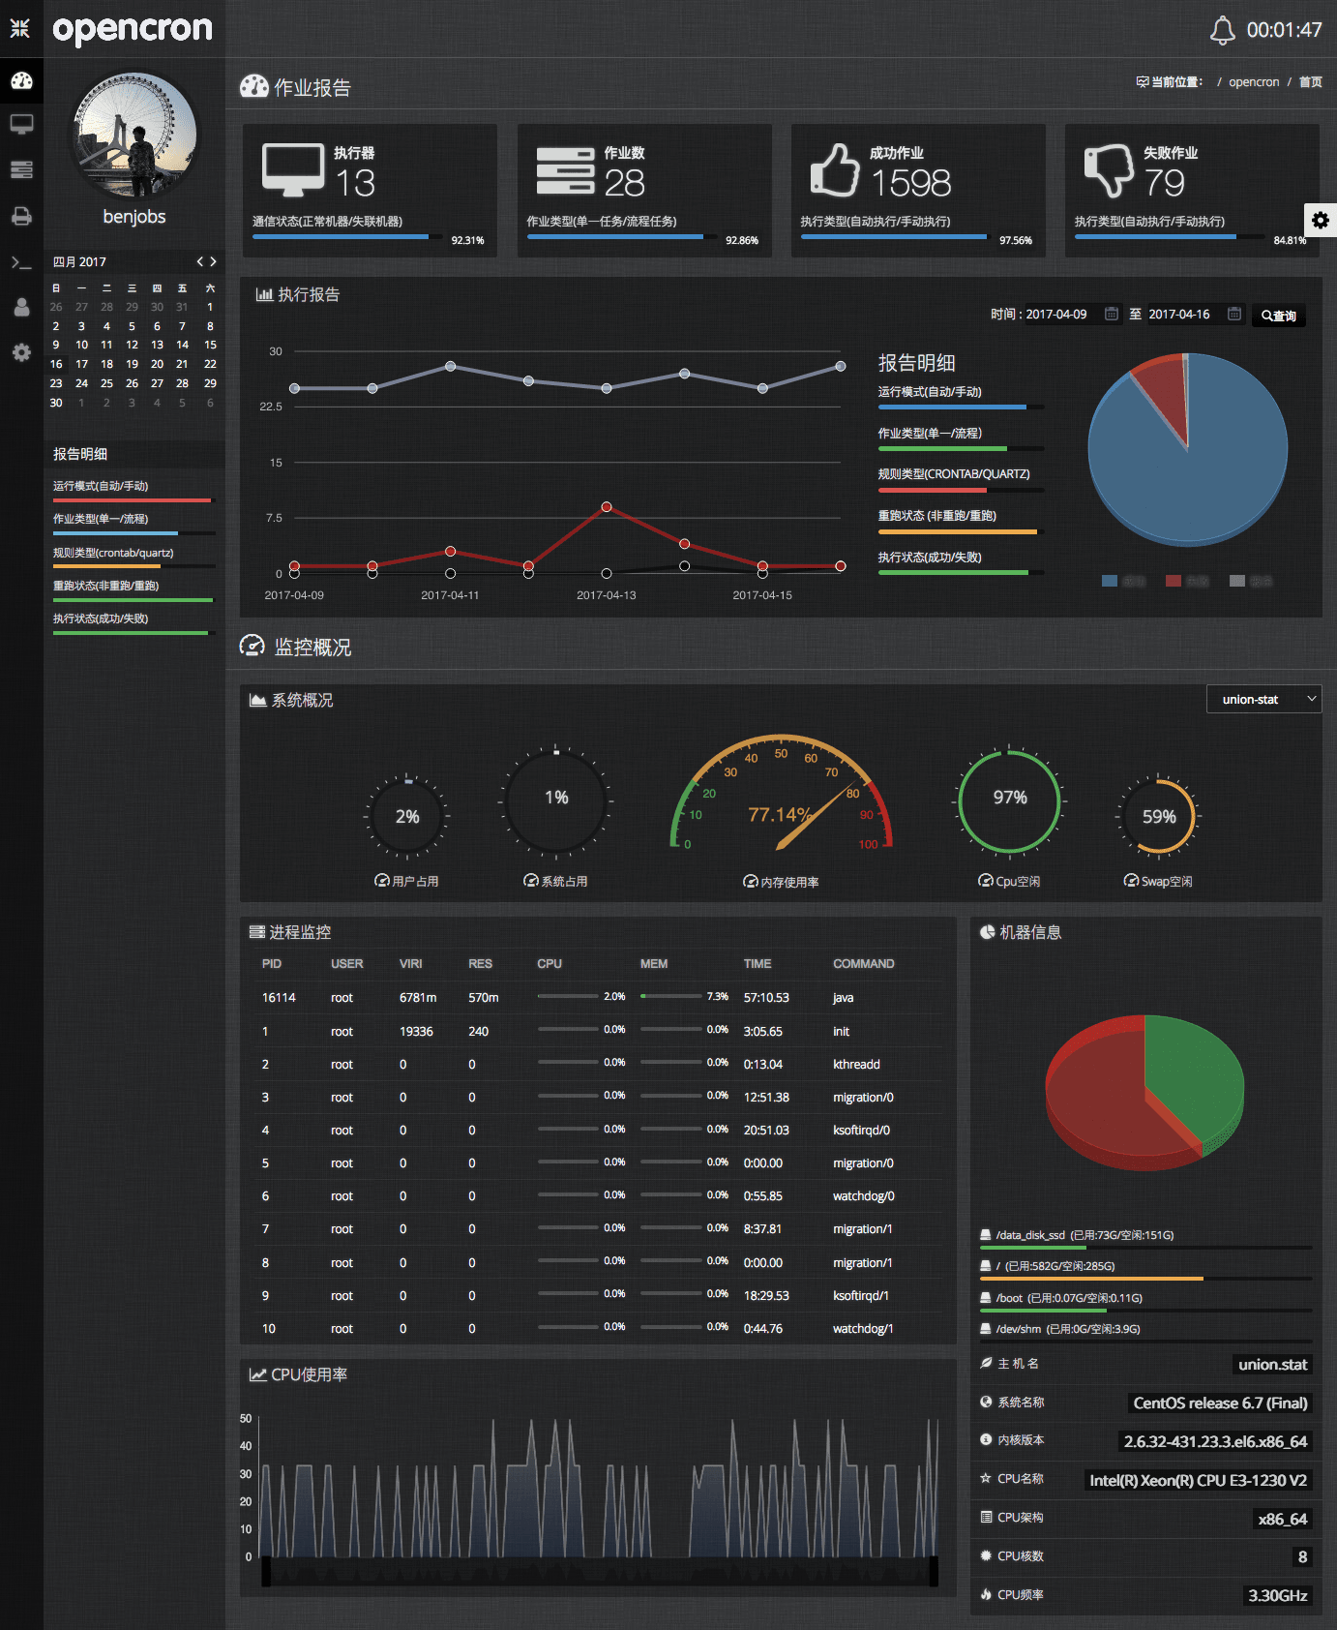This screenshot has height=1630, width=1337.
Task: Expand the union-stat machine dropdown
Action: pyautogui.click(x=1264, y=699)
